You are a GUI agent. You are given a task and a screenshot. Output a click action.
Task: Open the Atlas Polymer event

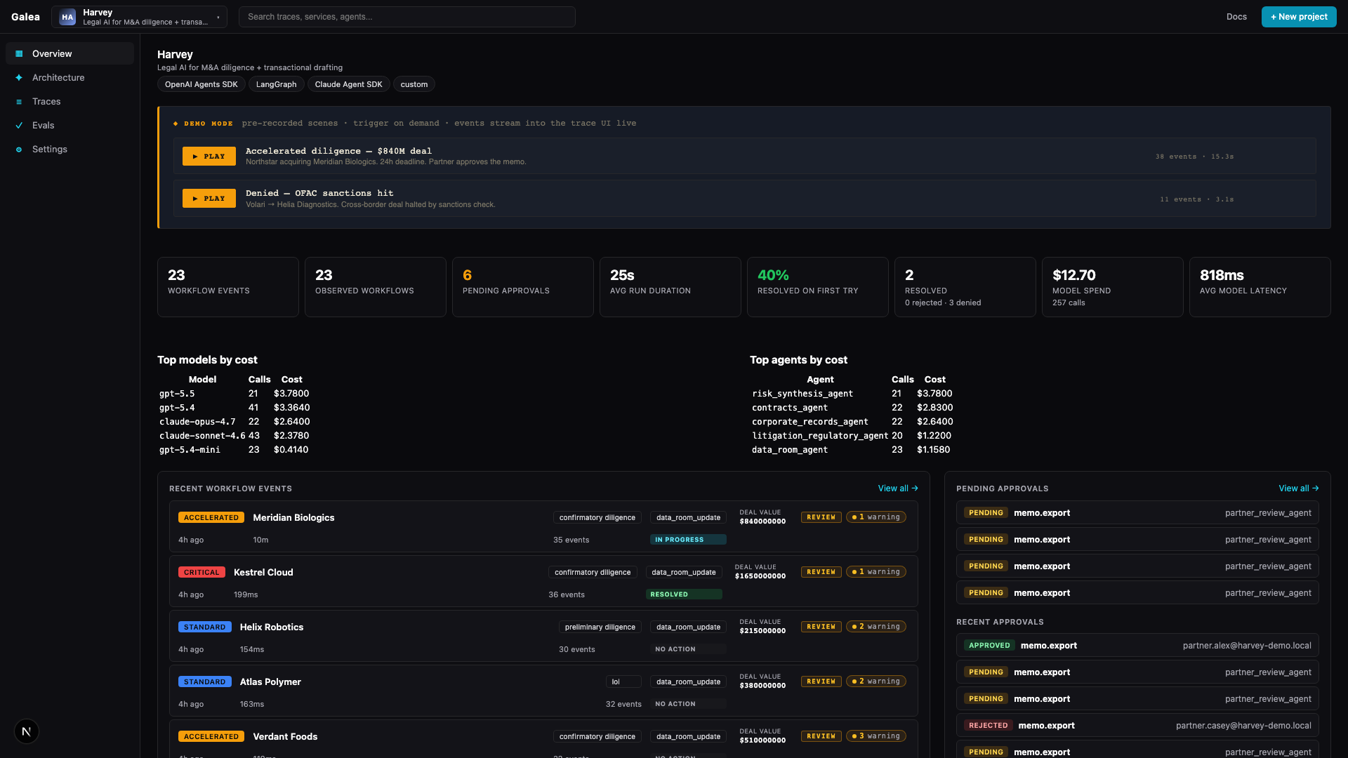tap(543, 691)
